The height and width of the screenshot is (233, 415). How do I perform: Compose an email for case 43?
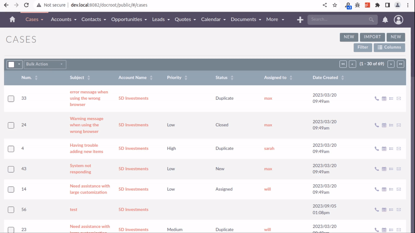pos(399,169)
